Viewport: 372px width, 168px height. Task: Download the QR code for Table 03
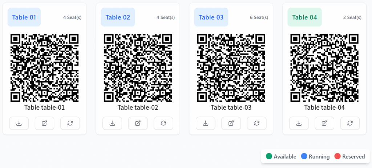coord(206,123)
